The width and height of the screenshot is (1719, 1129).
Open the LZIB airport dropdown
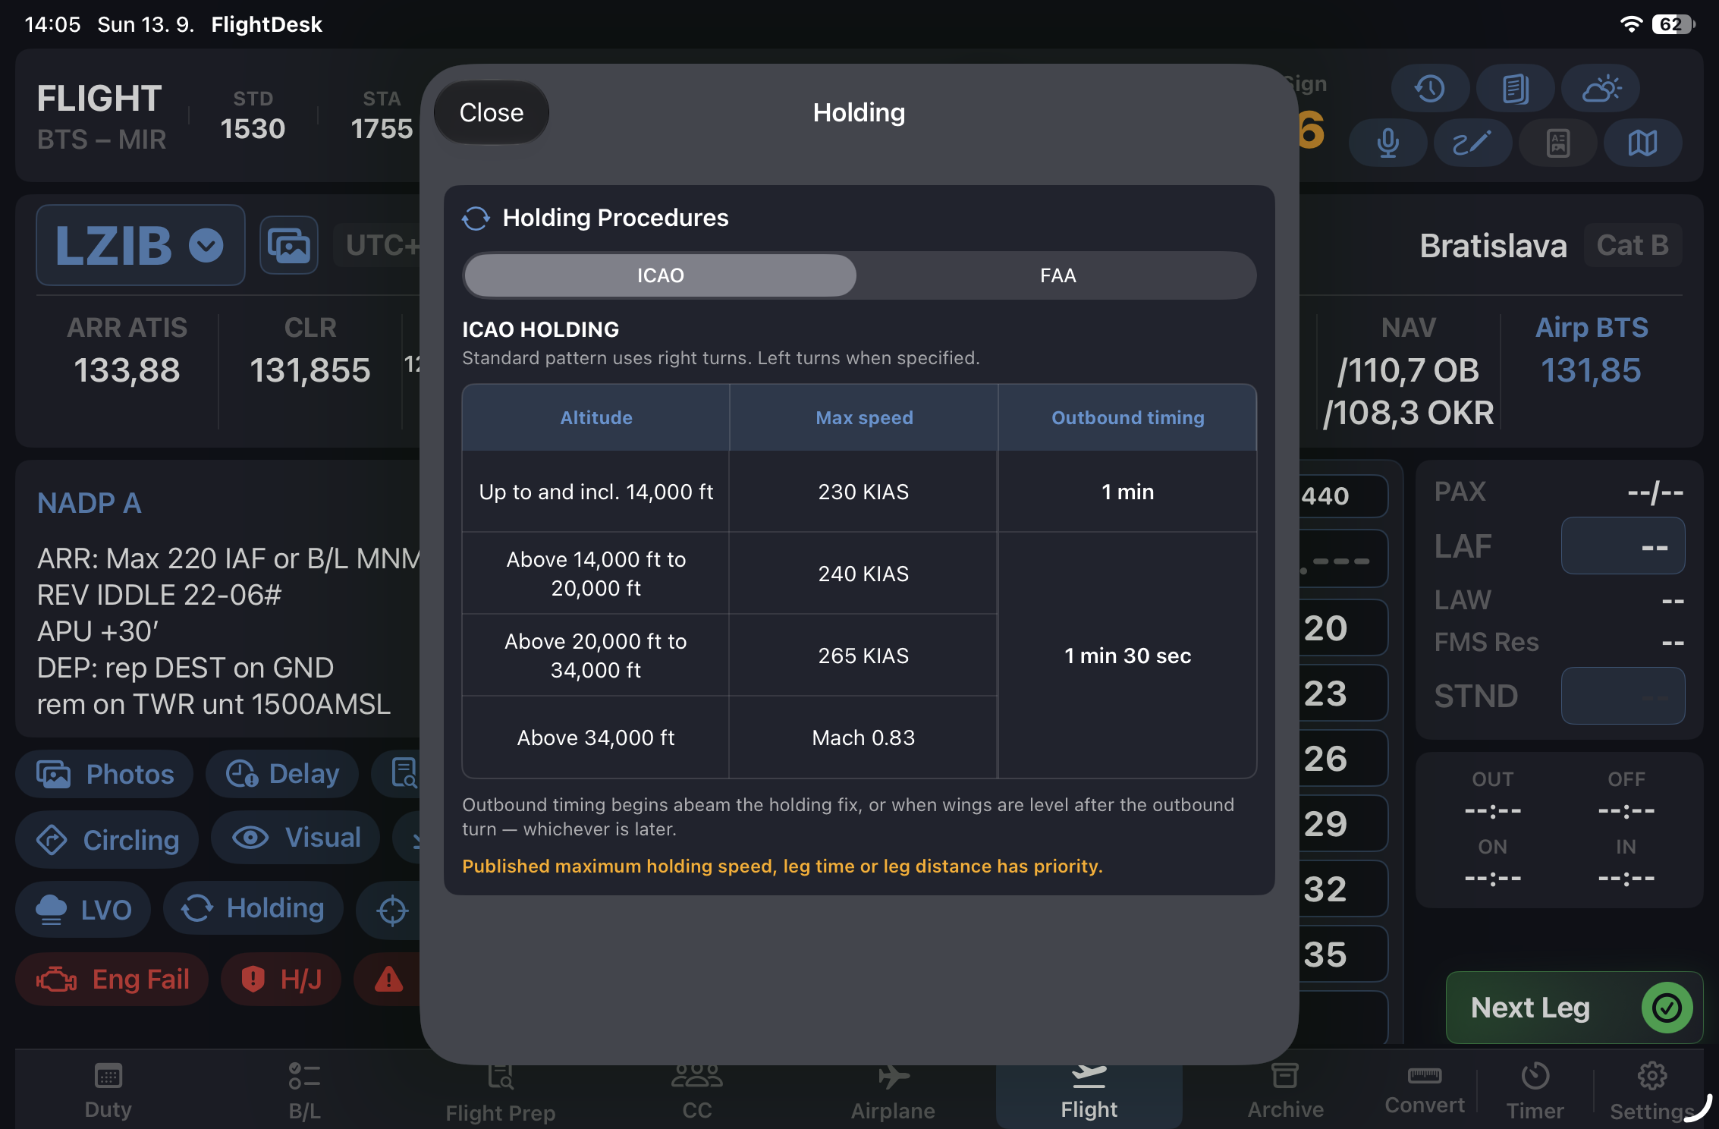[x=140, y=245]
